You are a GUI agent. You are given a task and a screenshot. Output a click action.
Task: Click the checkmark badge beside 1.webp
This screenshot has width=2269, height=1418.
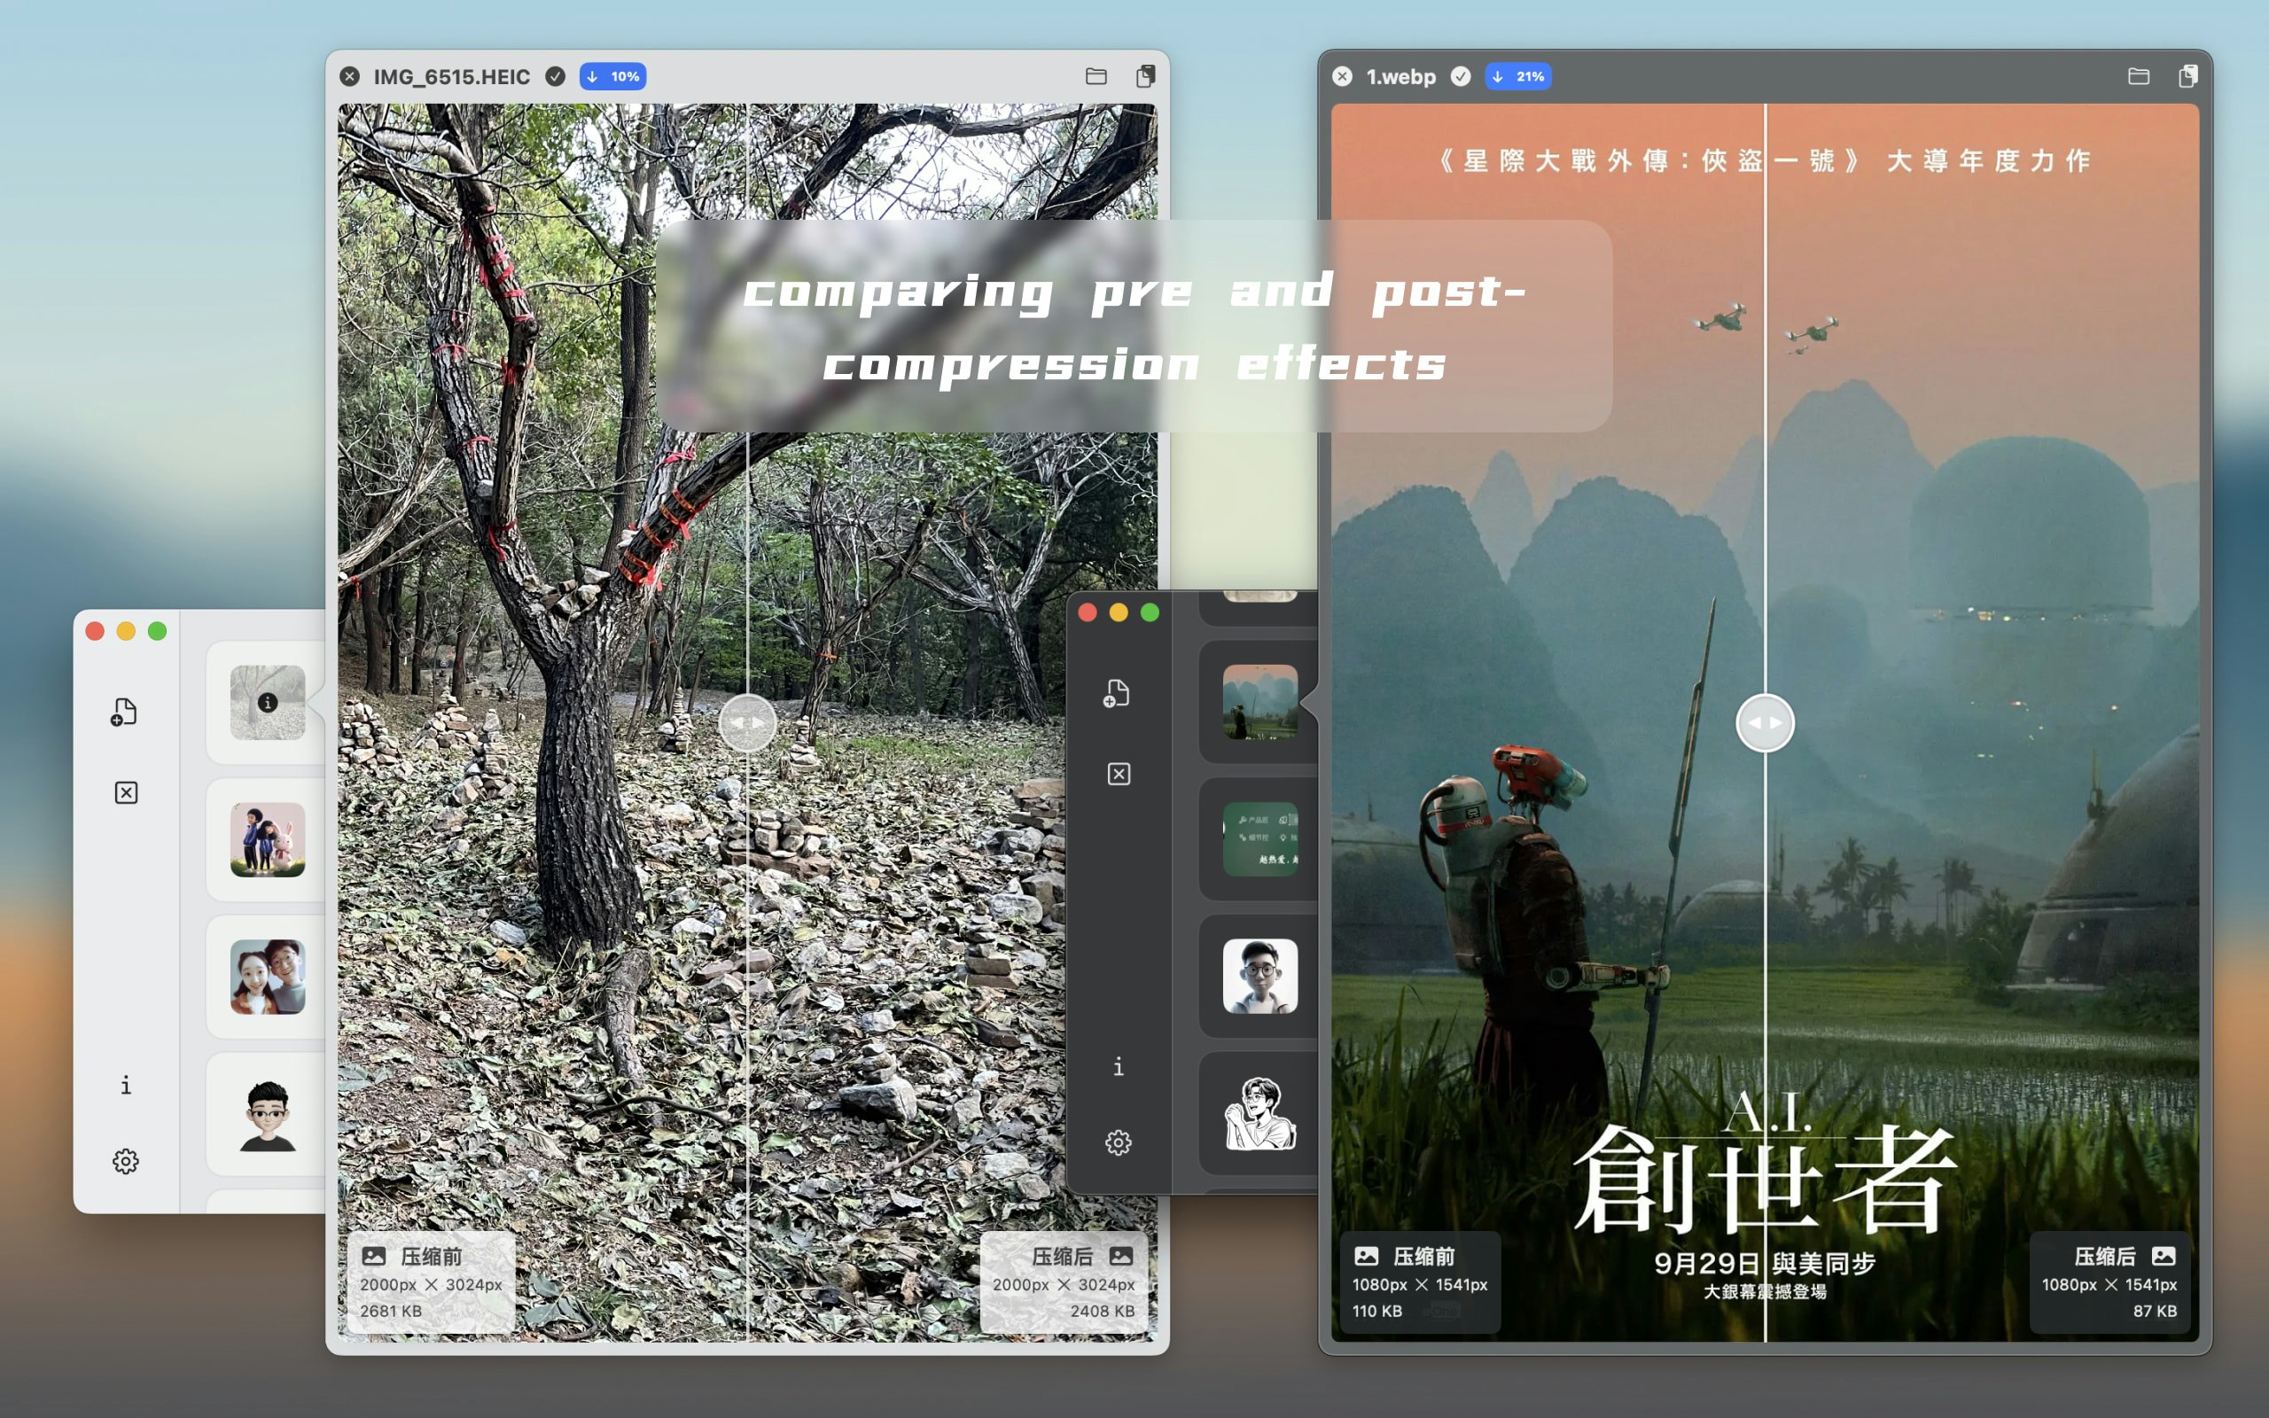pyautogui.click(x=1461, y=77)
